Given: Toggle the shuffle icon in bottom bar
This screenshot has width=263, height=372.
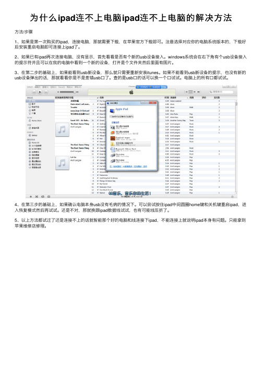Looking at the screenshot, I should click(37, 197).
